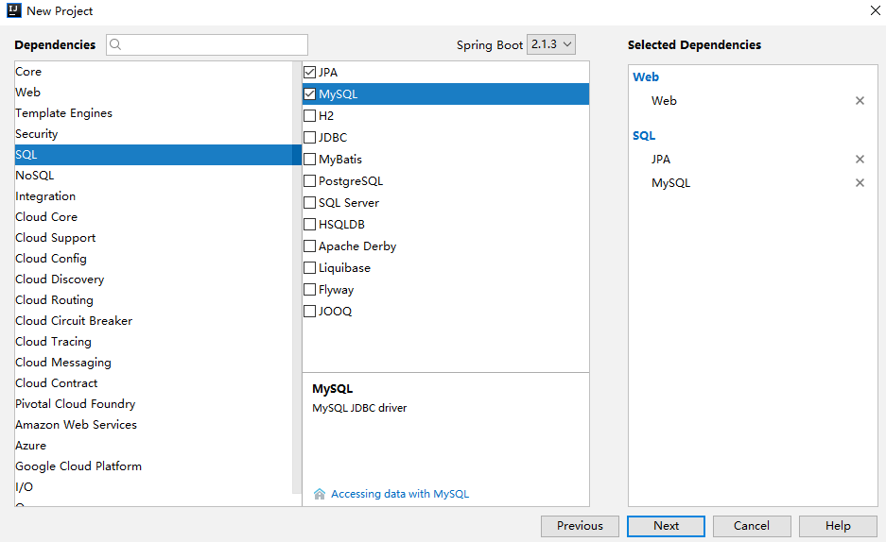
Task: Click the IntelliJ logo in title bar
Action: [13, 10]
